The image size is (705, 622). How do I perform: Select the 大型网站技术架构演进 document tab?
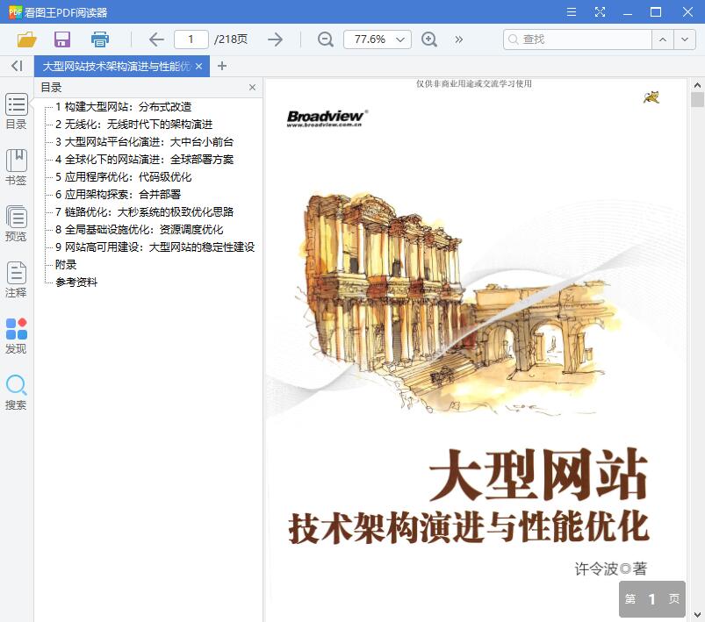[x=114, y=66]
